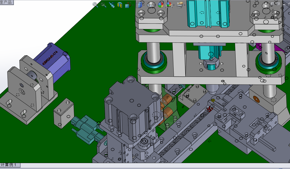Return to the previous view
Viewport: 290px width, 169px height.
[112, 5]
